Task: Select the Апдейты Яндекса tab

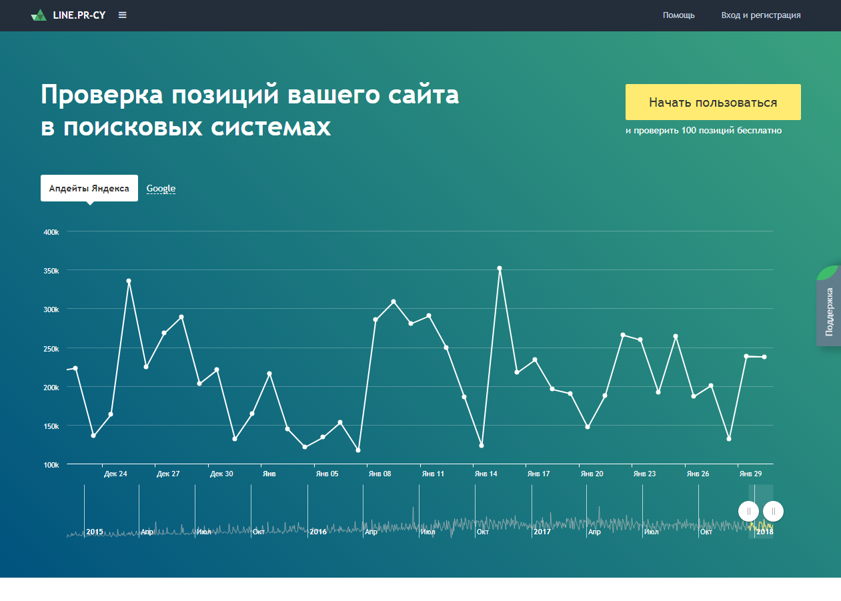Action: click(x=89, y=188)
